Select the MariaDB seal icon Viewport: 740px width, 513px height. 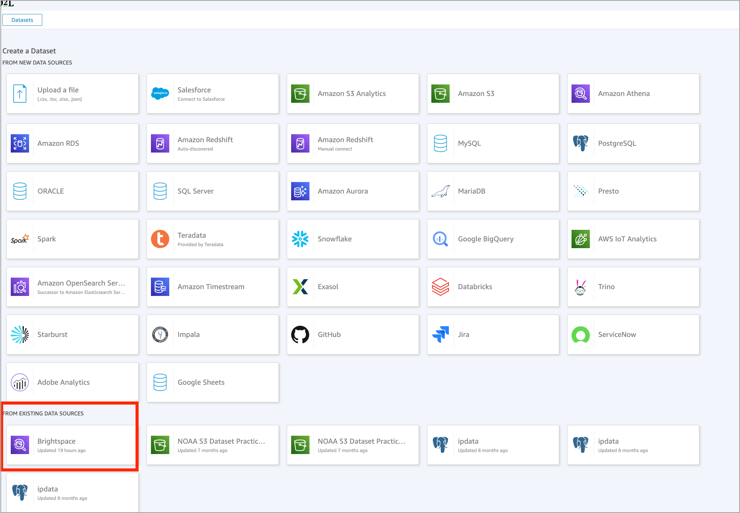(440, 191)
